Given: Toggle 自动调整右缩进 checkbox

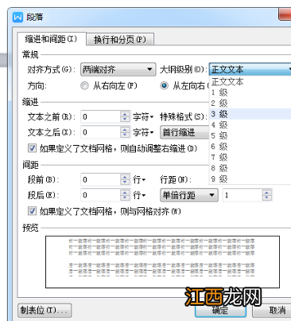Looking at the screenshot, I should coord(33,148).
